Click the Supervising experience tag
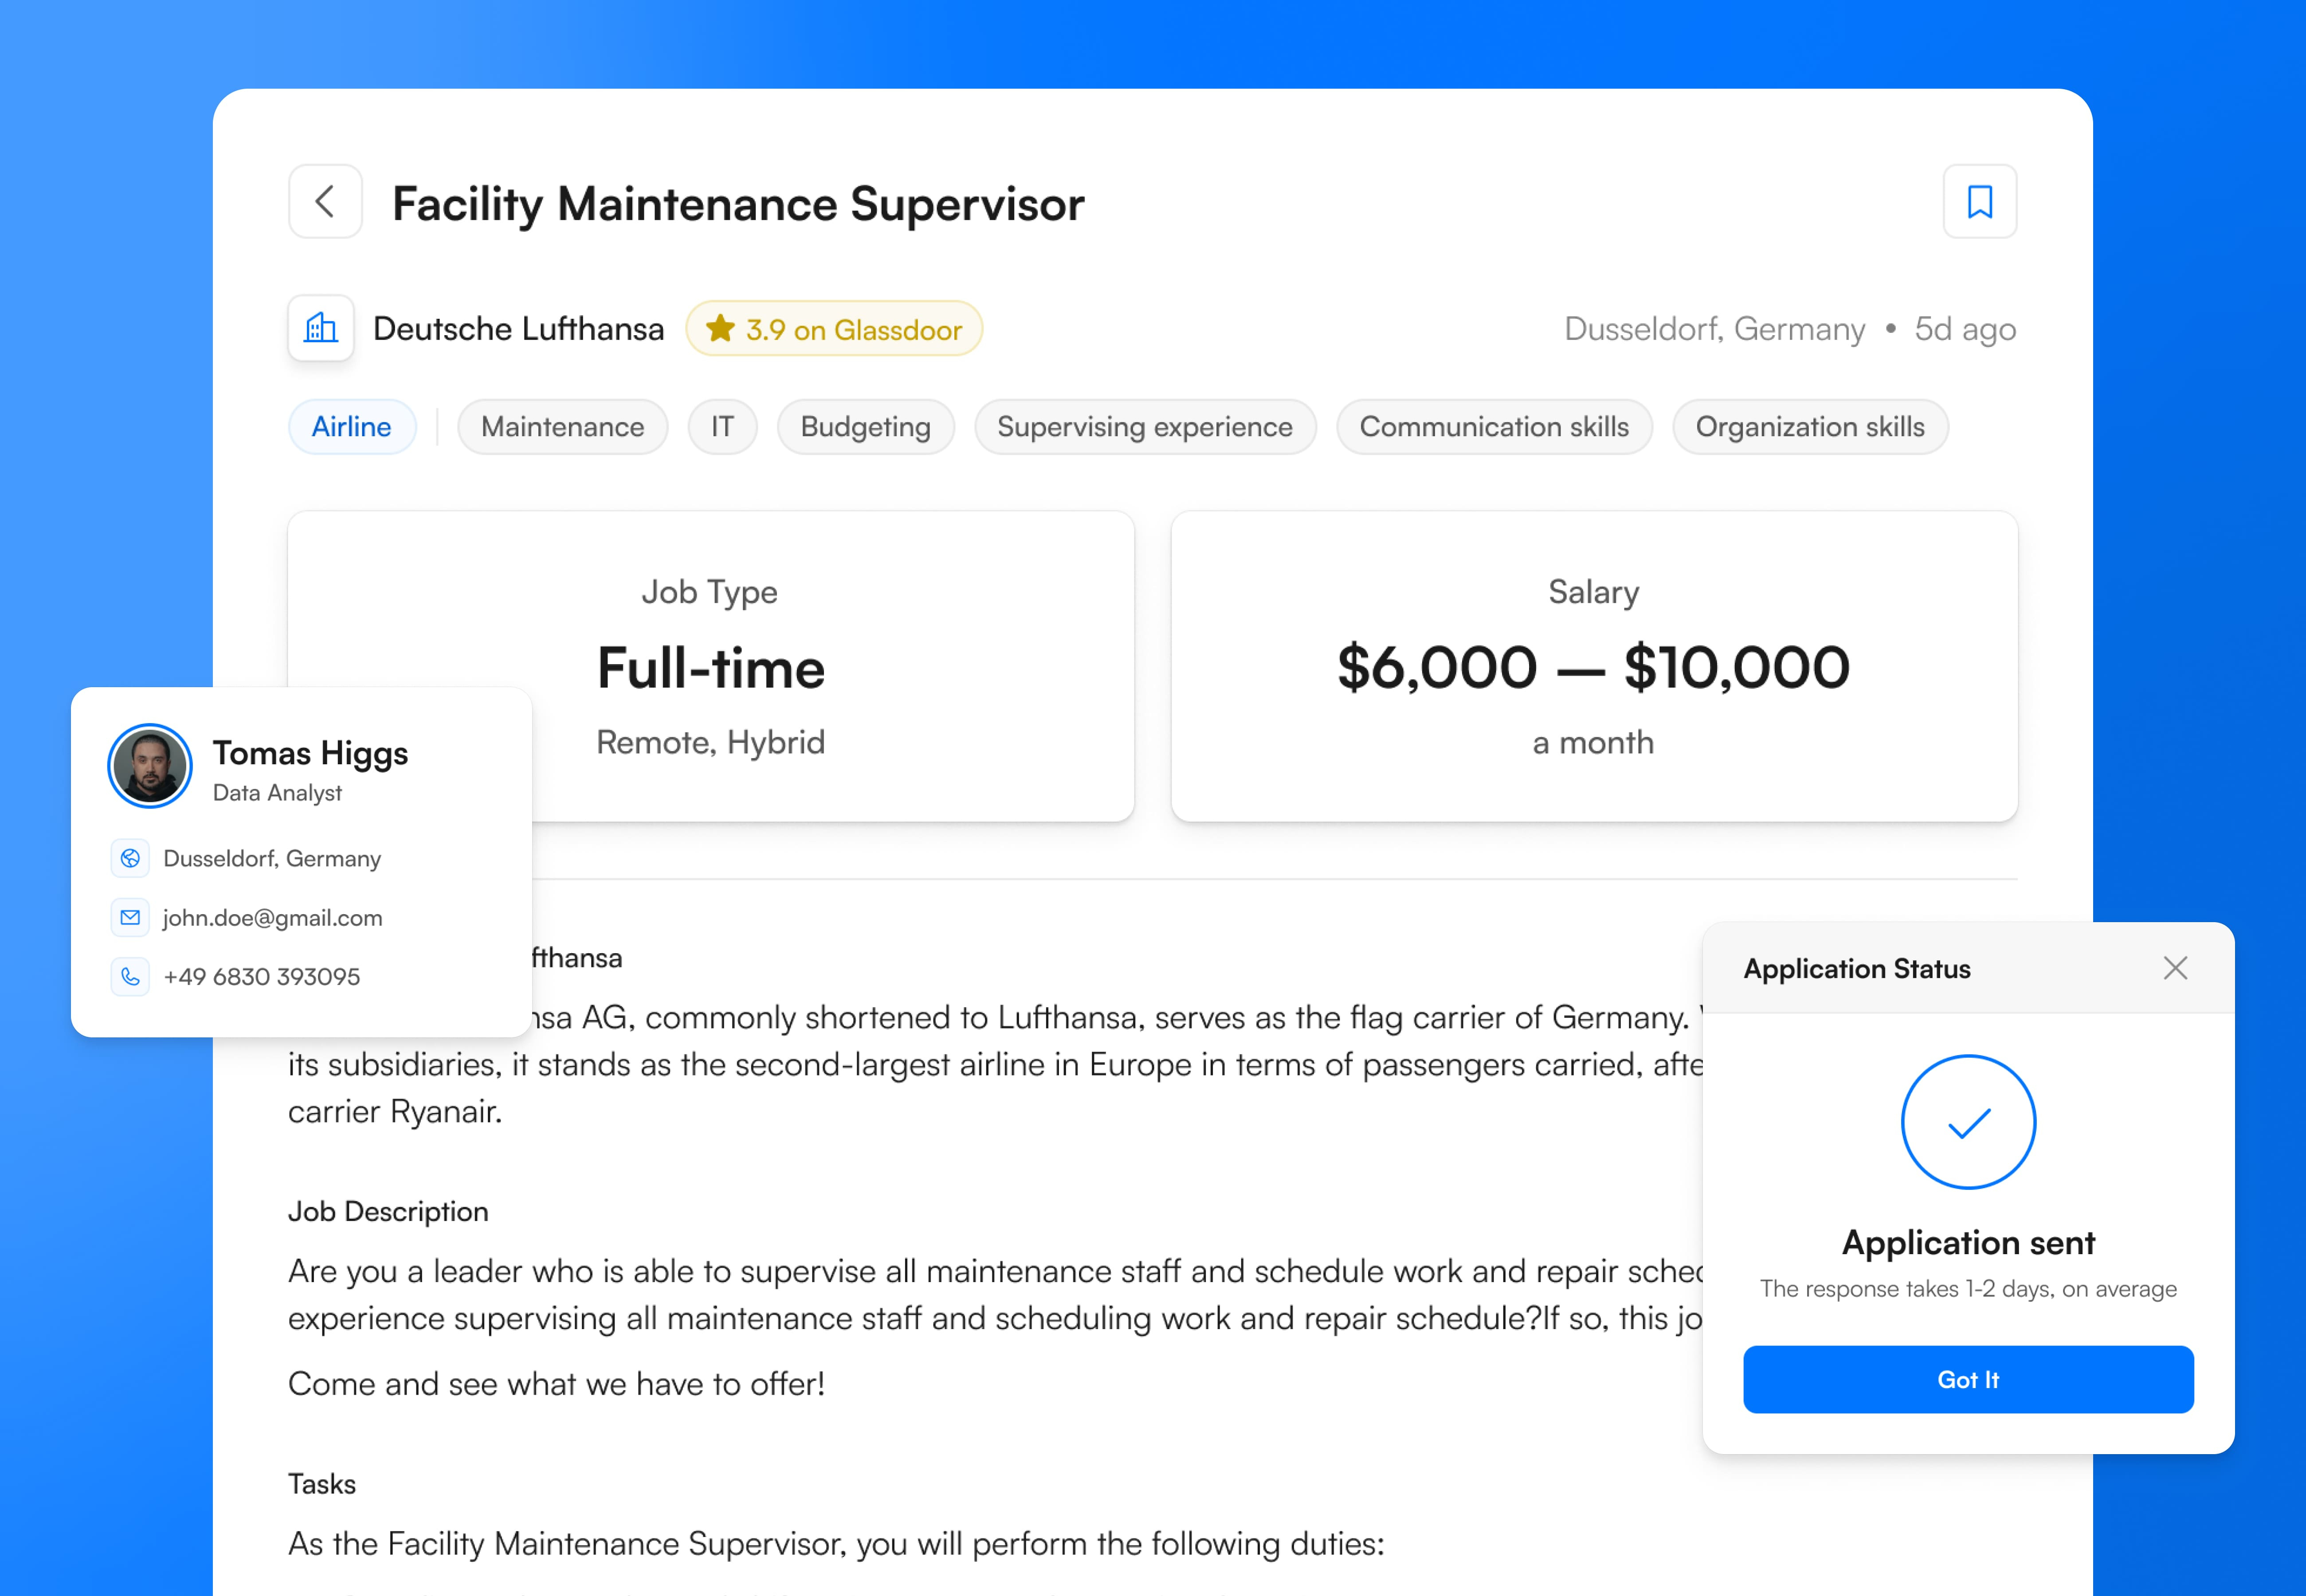Viewport: 2306px width, 1596px height. coord(1144,427)
